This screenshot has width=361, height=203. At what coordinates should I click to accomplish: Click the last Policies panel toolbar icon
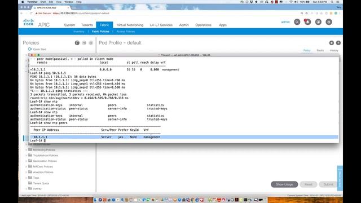pos(91,43)
